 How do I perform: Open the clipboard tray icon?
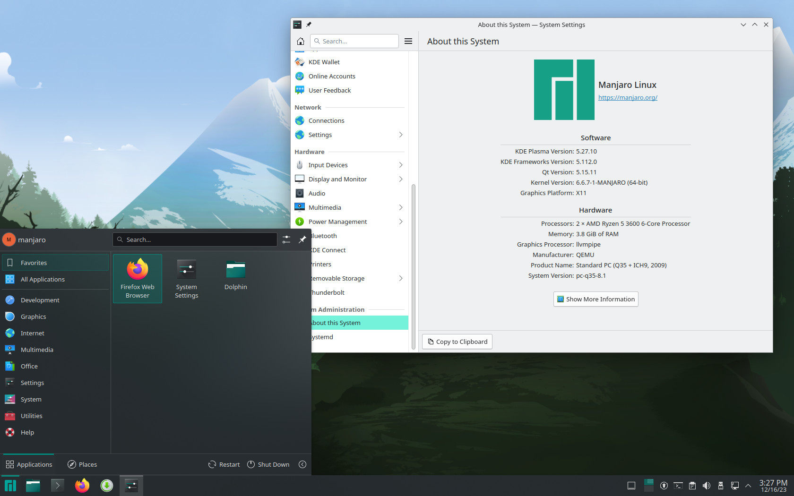[692, 486]
